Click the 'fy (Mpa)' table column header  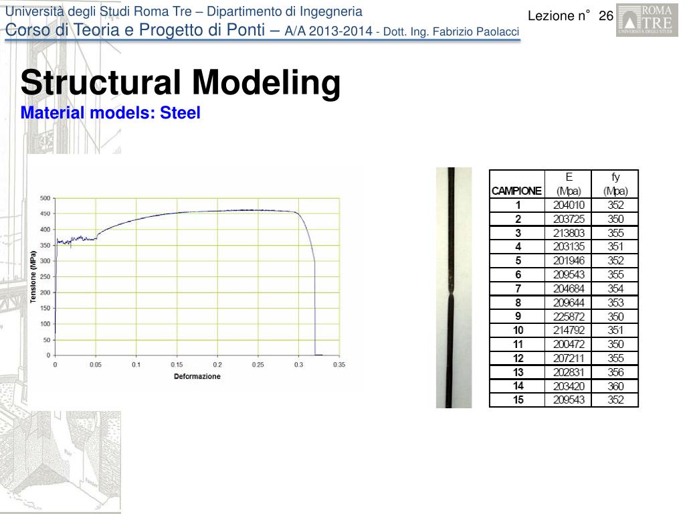[615, 184]
